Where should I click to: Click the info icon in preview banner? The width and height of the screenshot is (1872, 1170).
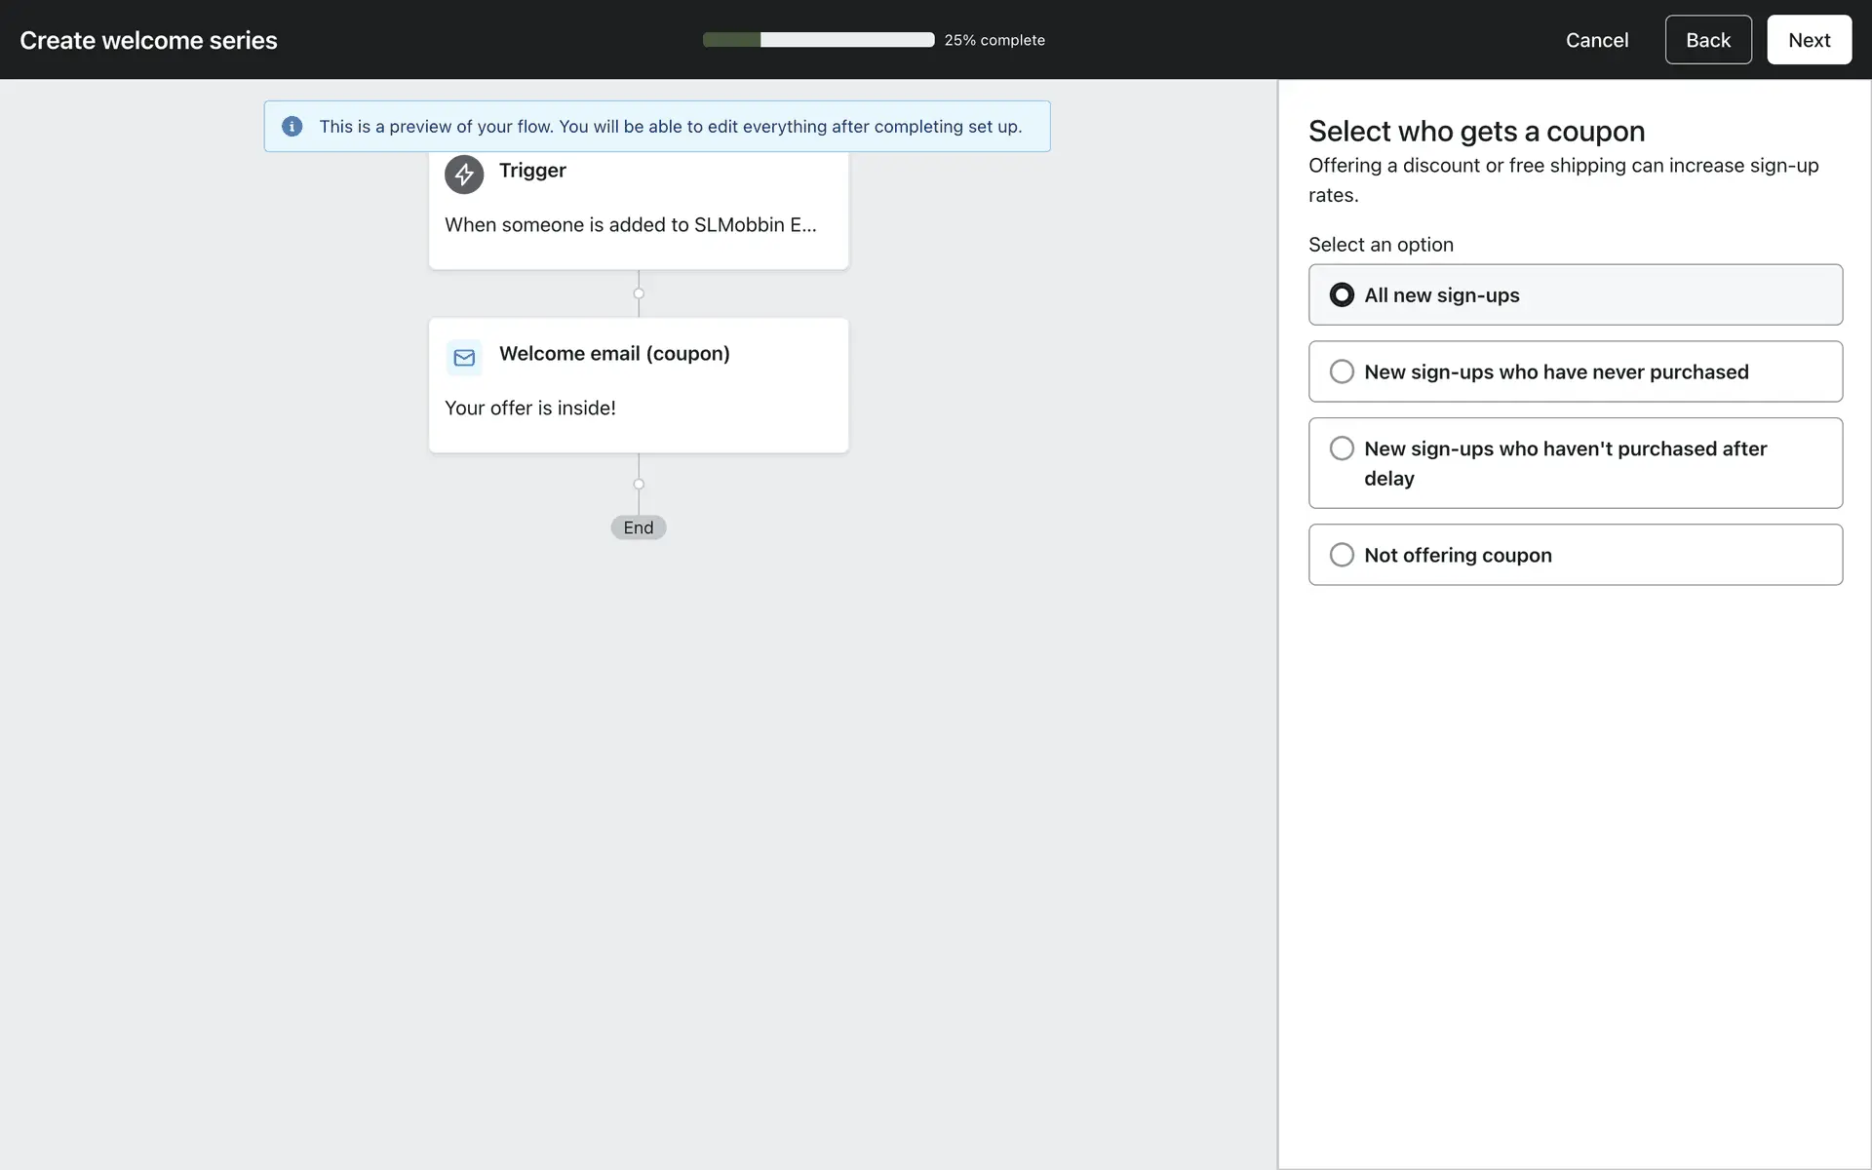292,127
